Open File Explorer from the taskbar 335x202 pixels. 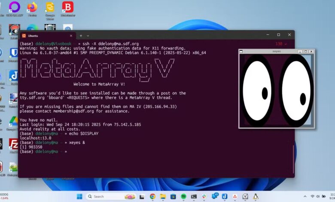pyautogui.click(x=163, y=196)
